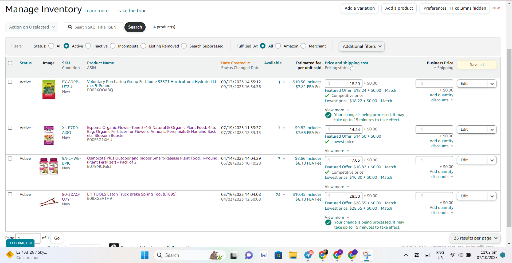Viewport: 512px width, 263px height.
Task: Click the Wi-Fi network tray icon
Action: [x=452, y=255]
